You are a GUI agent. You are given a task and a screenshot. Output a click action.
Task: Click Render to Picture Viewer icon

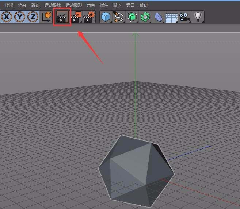(x=76, y=17)
